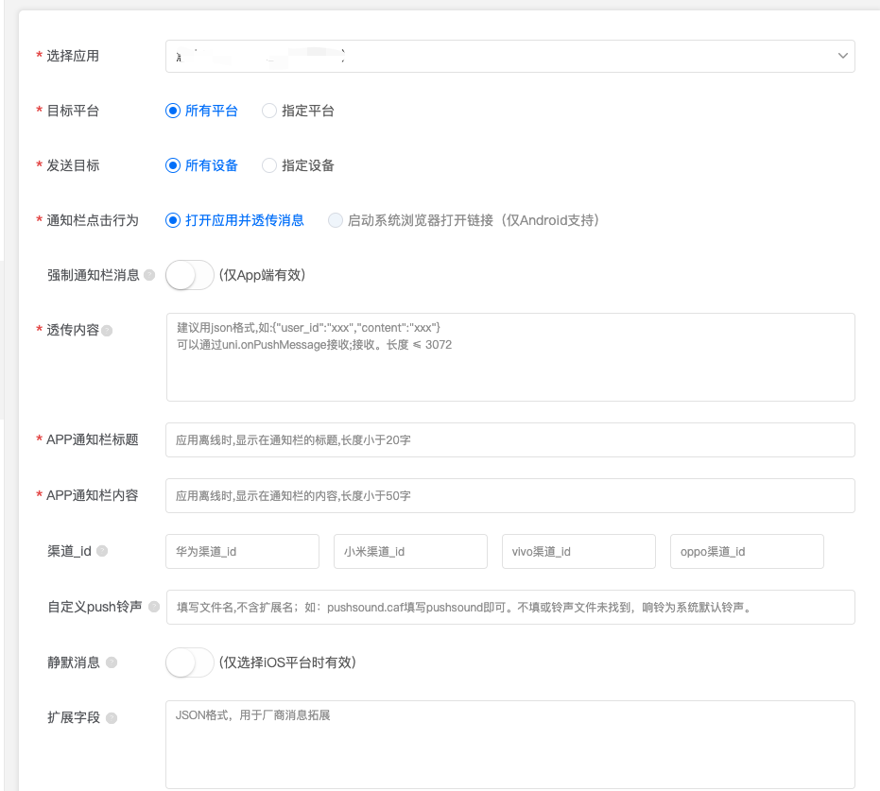Click the 通知栏点击行为 label

pyautogui.click(x=92, y=220)
